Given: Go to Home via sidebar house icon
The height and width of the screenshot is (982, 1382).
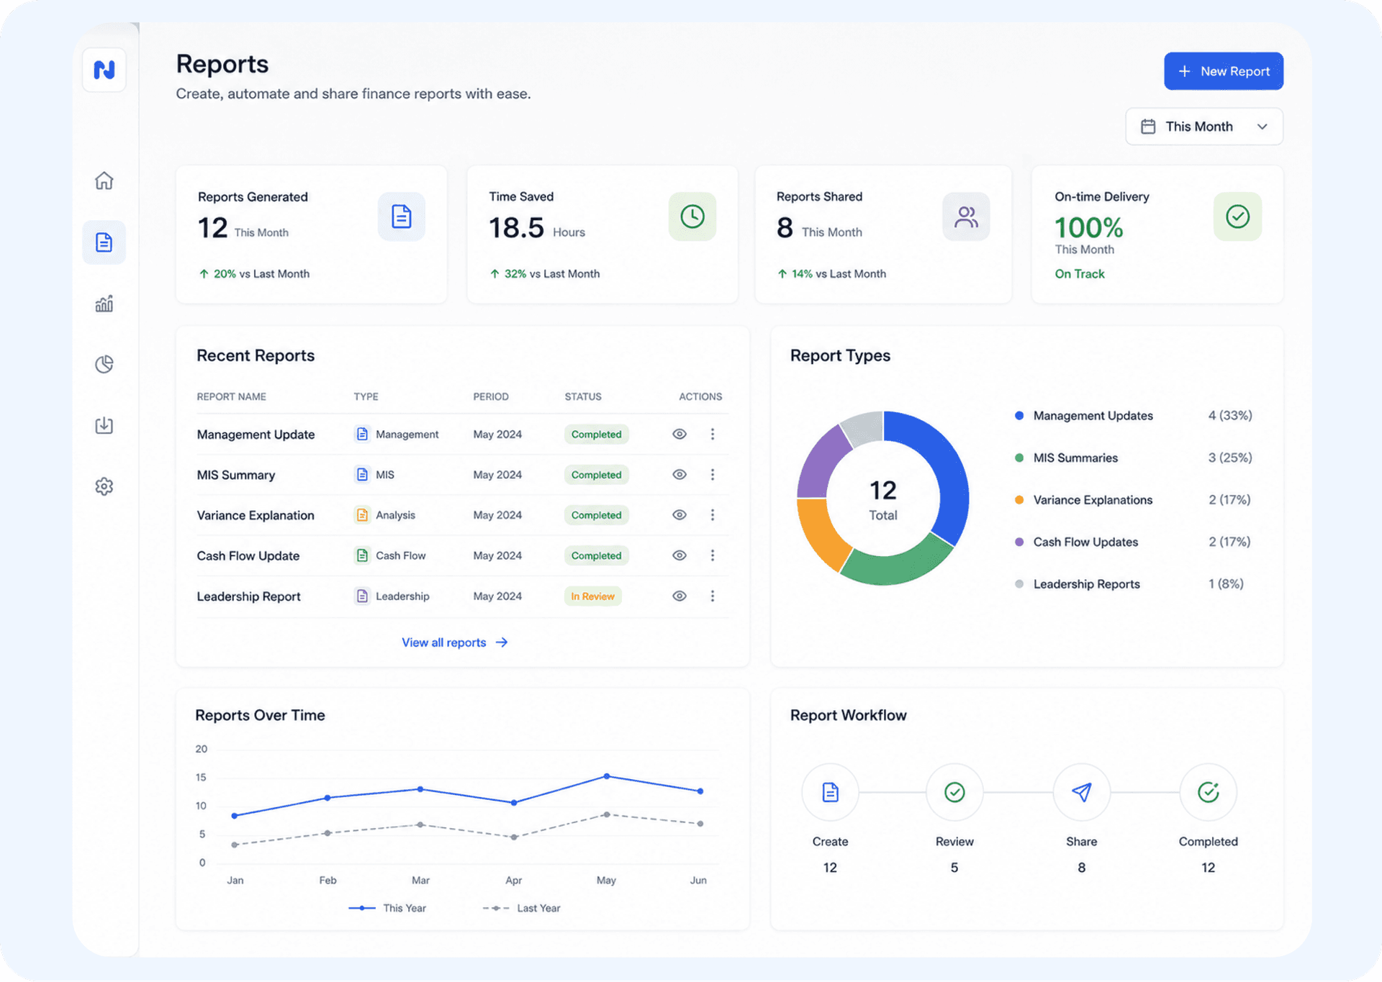Looking at the screenshot, I should point(104,181).
